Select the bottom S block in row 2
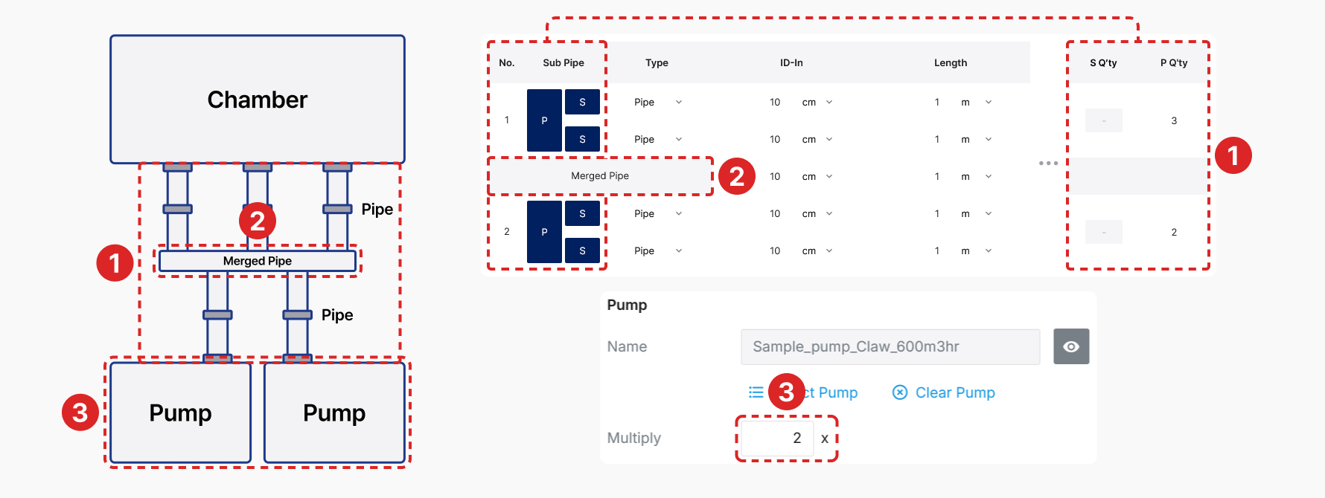Viewport: 1325px width, 498px height. click(582, 250)
